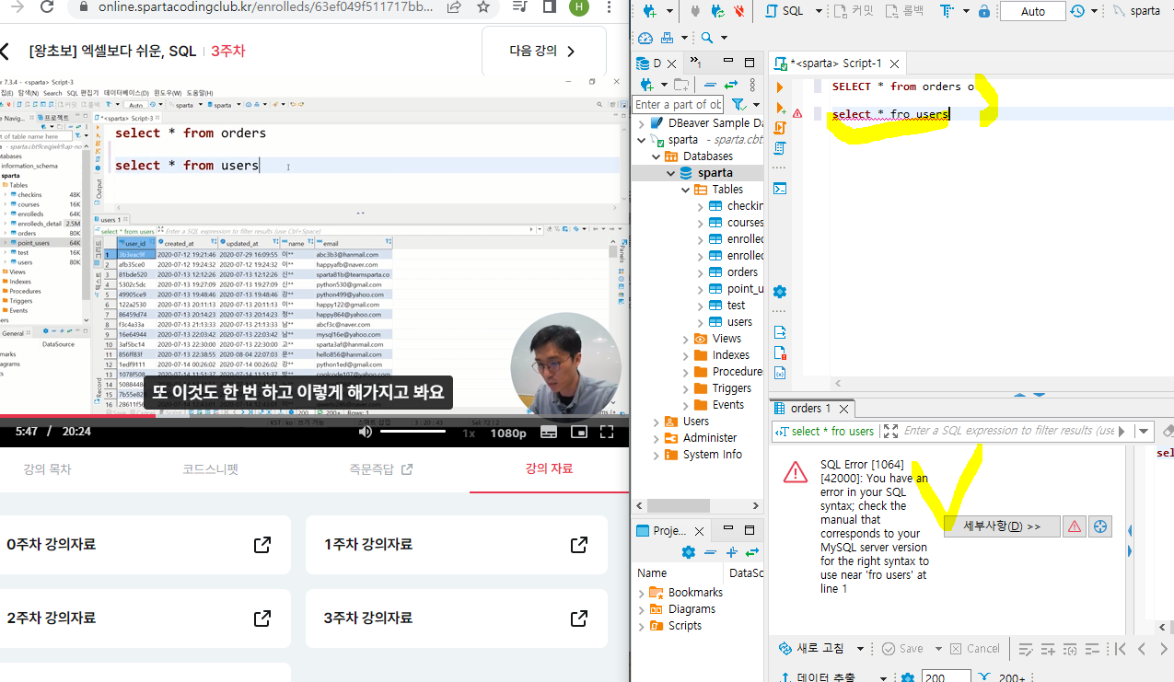
Task: Select the orders 1 results tab
Action: (810, 408)
